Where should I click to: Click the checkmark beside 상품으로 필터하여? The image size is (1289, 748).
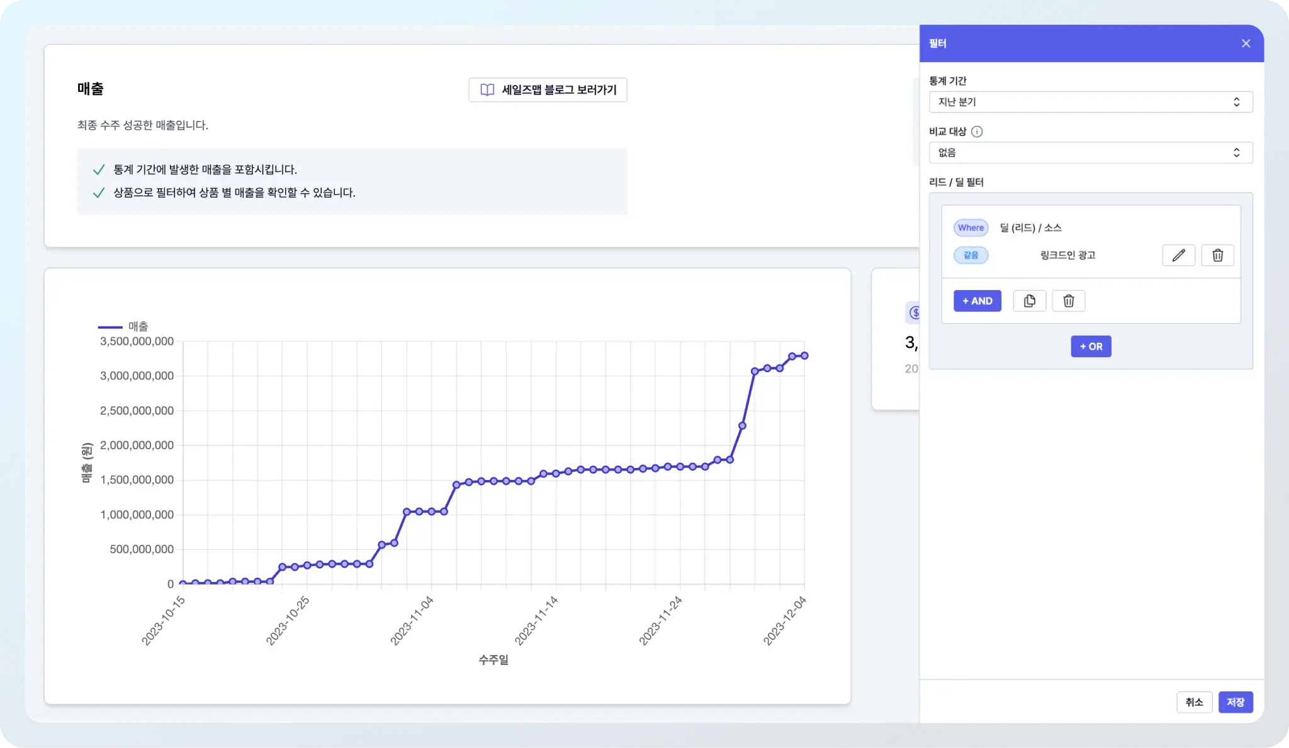(x=98, y=193)
